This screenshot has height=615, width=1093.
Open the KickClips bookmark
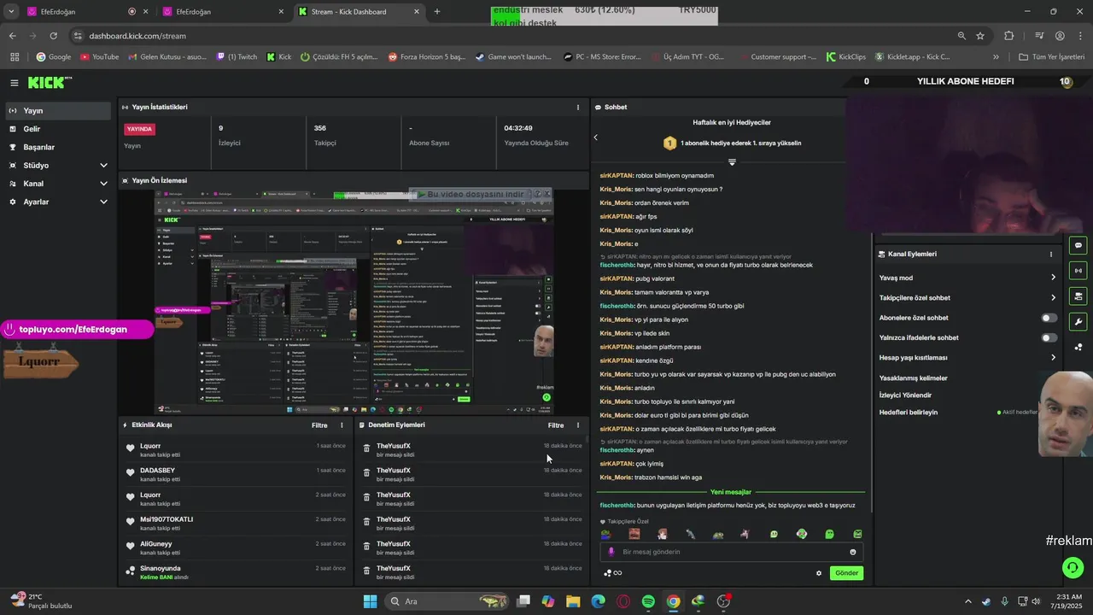(x=846, y=57)
